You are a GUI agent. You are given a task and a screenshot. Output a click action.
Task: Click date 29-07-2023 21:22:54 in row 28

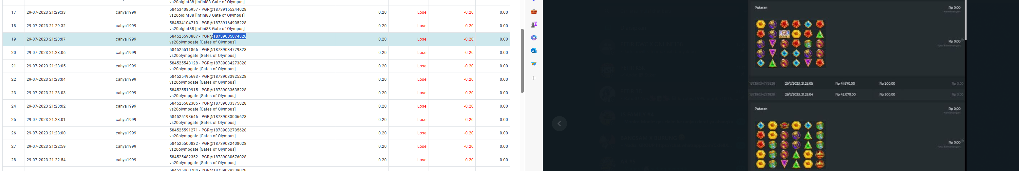(46, 160)
